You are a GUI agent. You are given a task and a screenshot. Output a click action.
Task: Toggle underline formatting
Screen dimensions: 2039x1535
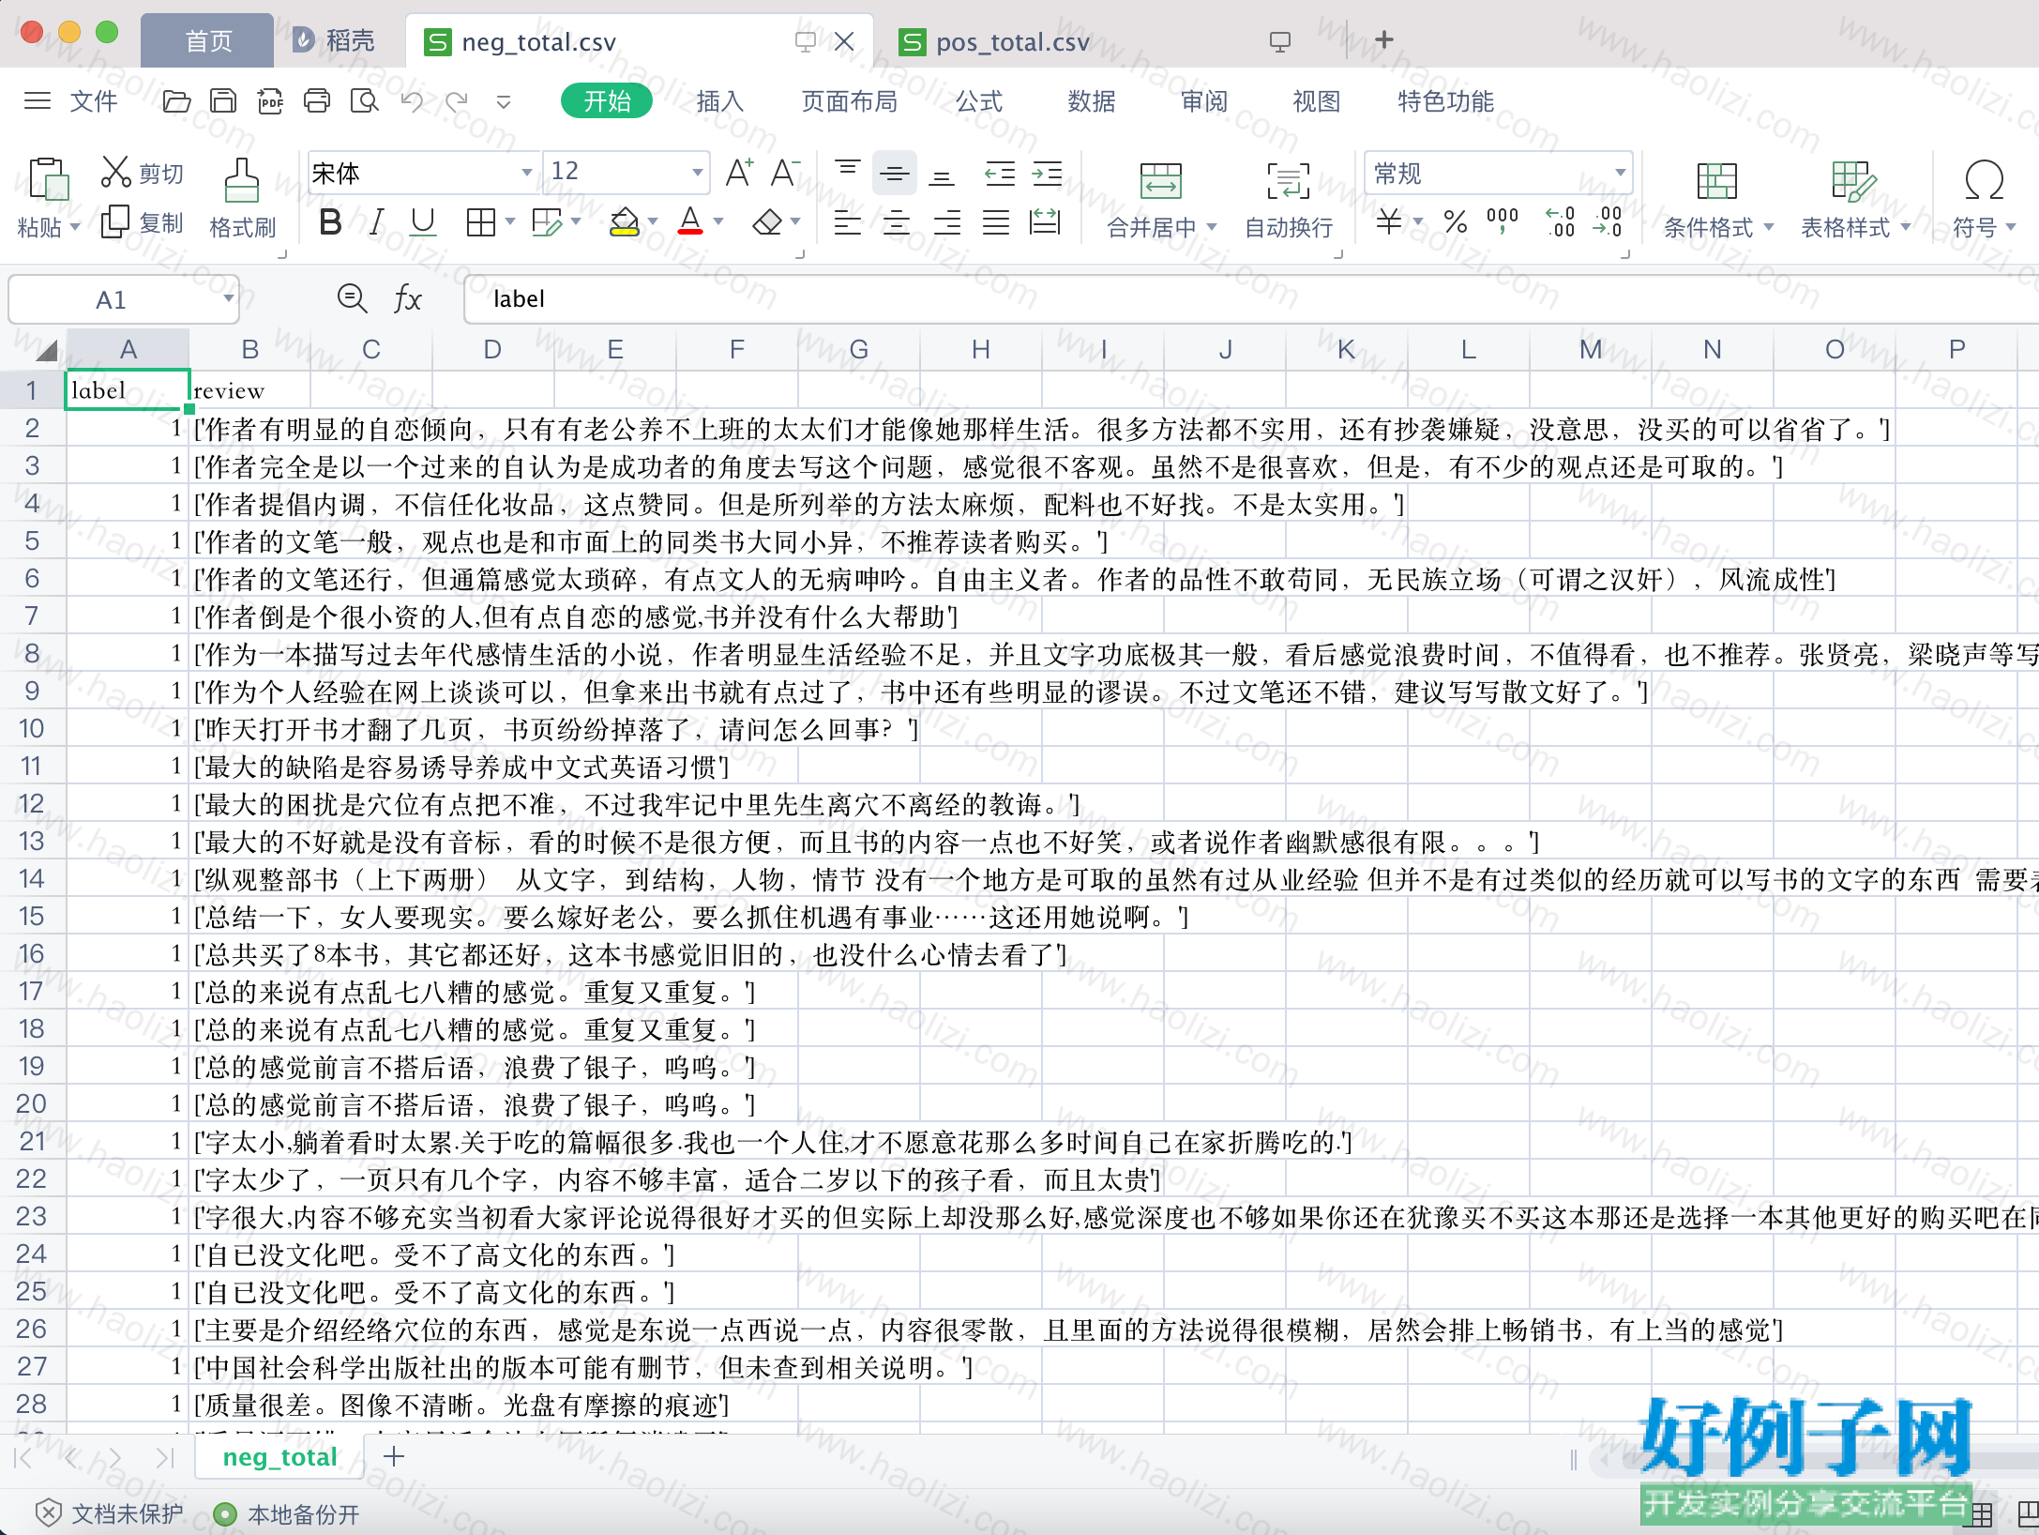[423, 223]
